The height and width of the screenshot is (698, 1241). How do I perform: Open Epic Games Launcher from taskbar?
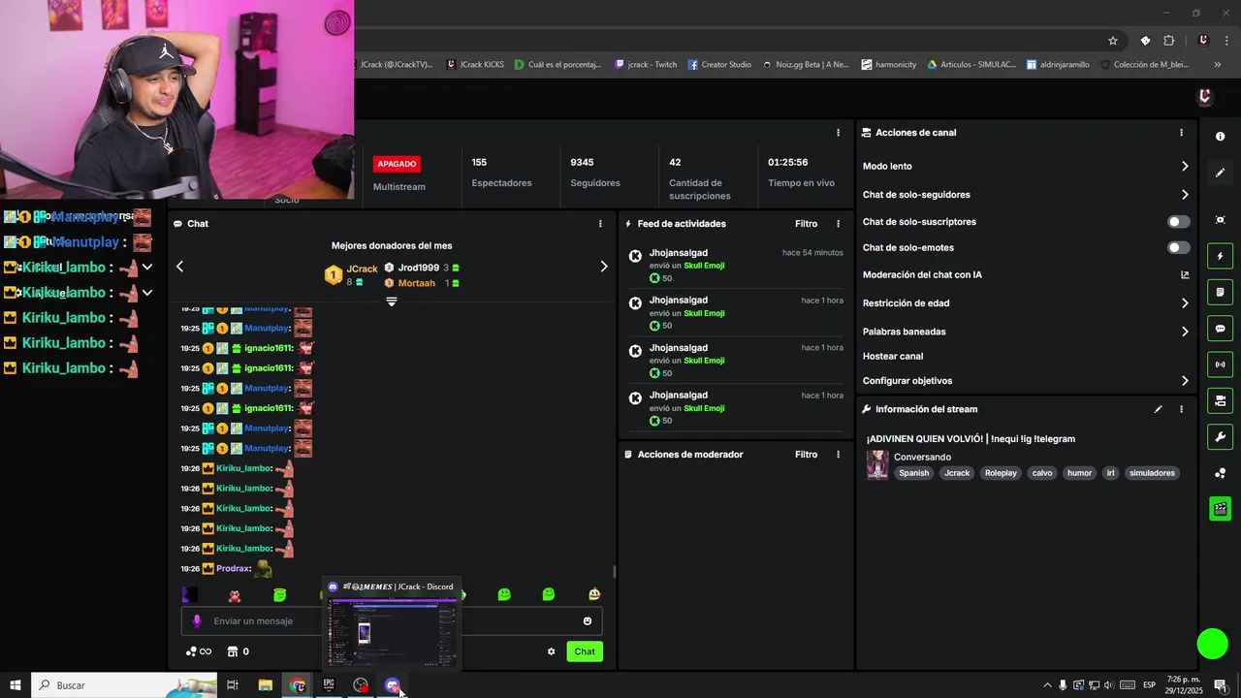pos(329,685)
